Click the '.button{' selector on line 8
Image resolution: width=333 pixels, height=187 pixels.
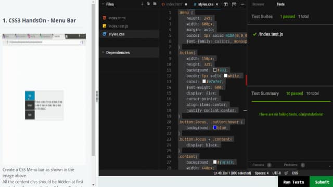pos(187,53)
